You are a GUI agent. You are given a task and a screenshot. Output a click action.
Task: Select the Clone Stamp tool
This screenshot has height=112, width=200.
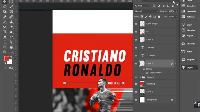coord(11,22)
